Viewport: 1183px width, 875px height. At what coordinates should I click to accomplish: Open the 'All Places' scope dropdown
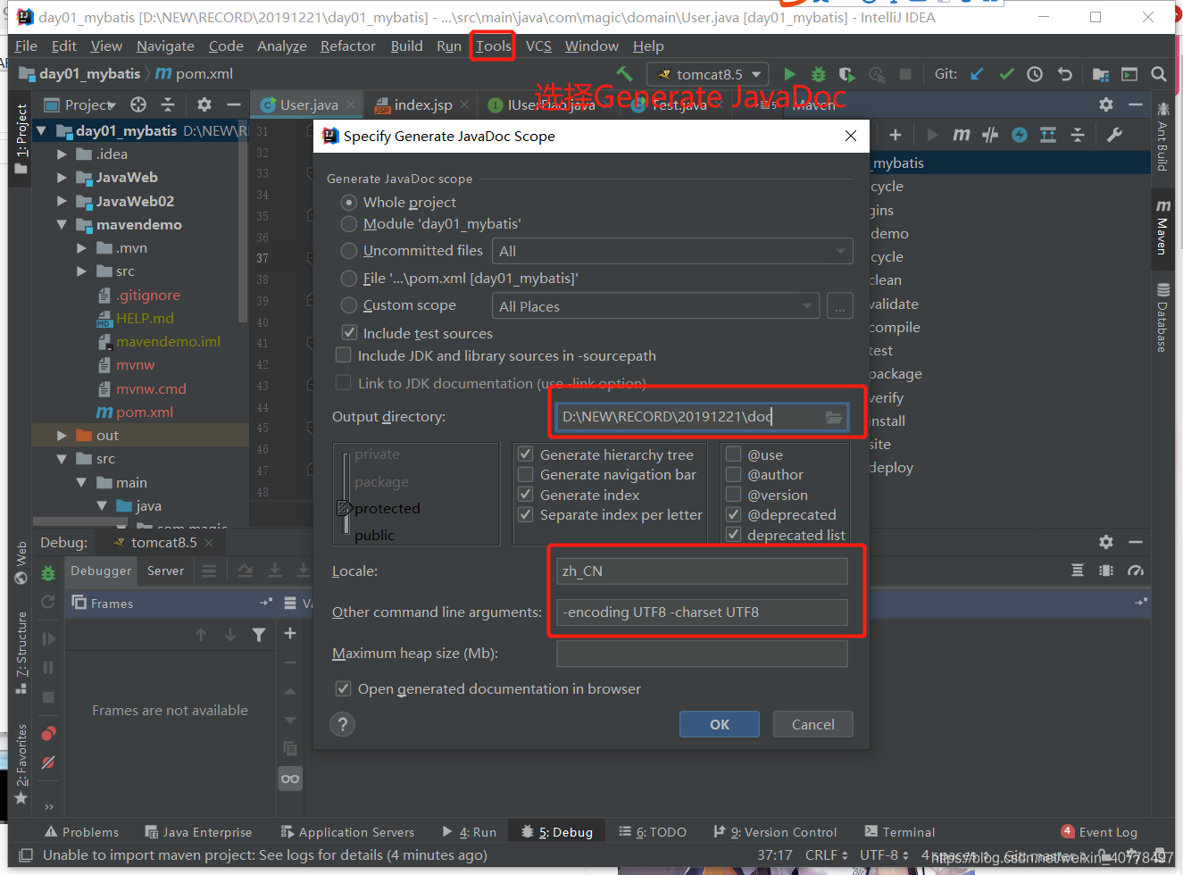click(655, 306)
